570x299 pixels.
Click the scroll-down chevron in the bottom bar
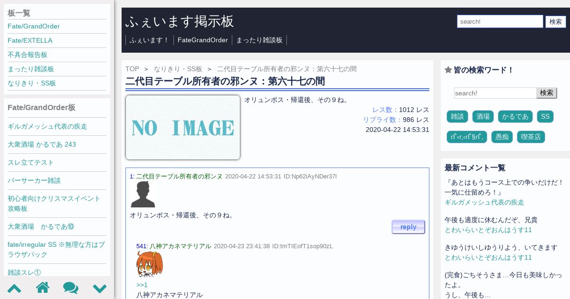100,288
